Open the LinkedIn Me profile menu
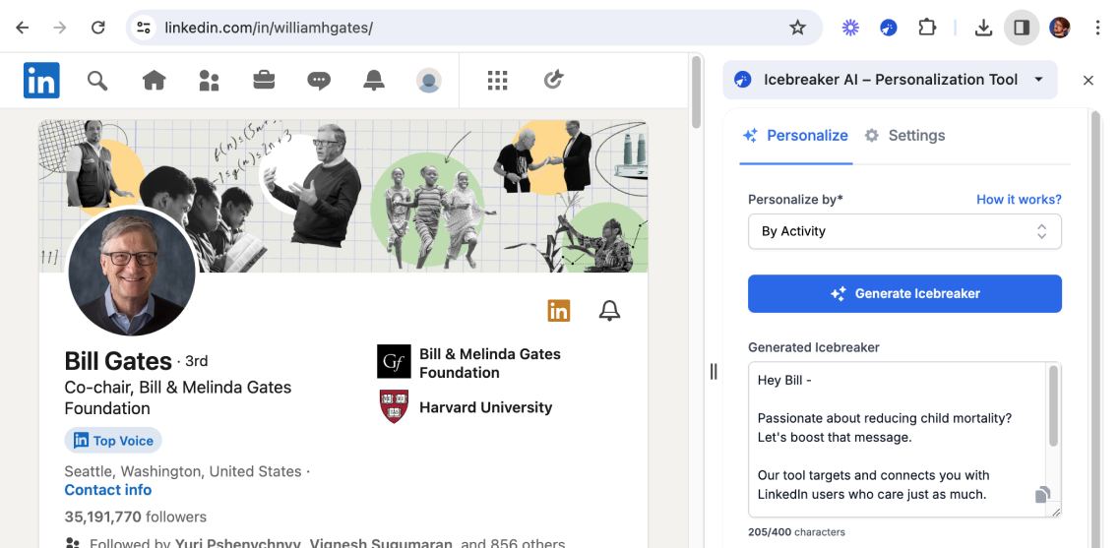1120x548 pixels. coord(428,81)
